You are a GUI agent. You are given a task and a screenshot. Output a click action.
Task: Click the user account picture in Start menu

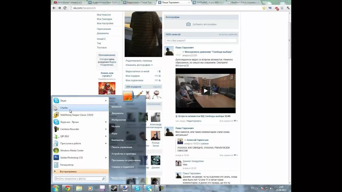(x=128, y=96)
